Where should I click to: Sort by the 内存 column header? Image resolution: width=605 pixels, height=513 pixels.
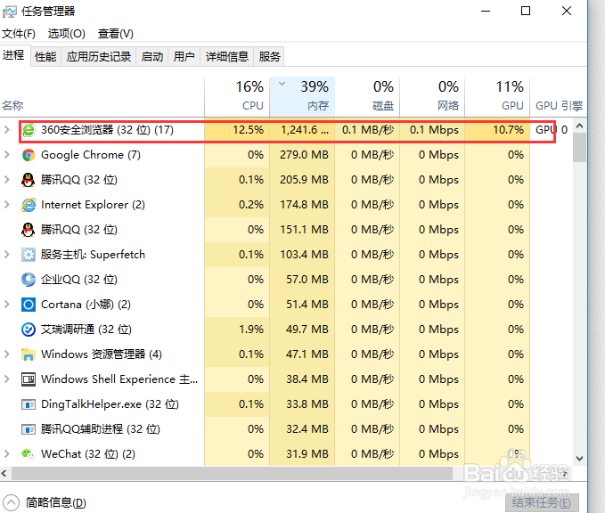[x=302, y=96]
